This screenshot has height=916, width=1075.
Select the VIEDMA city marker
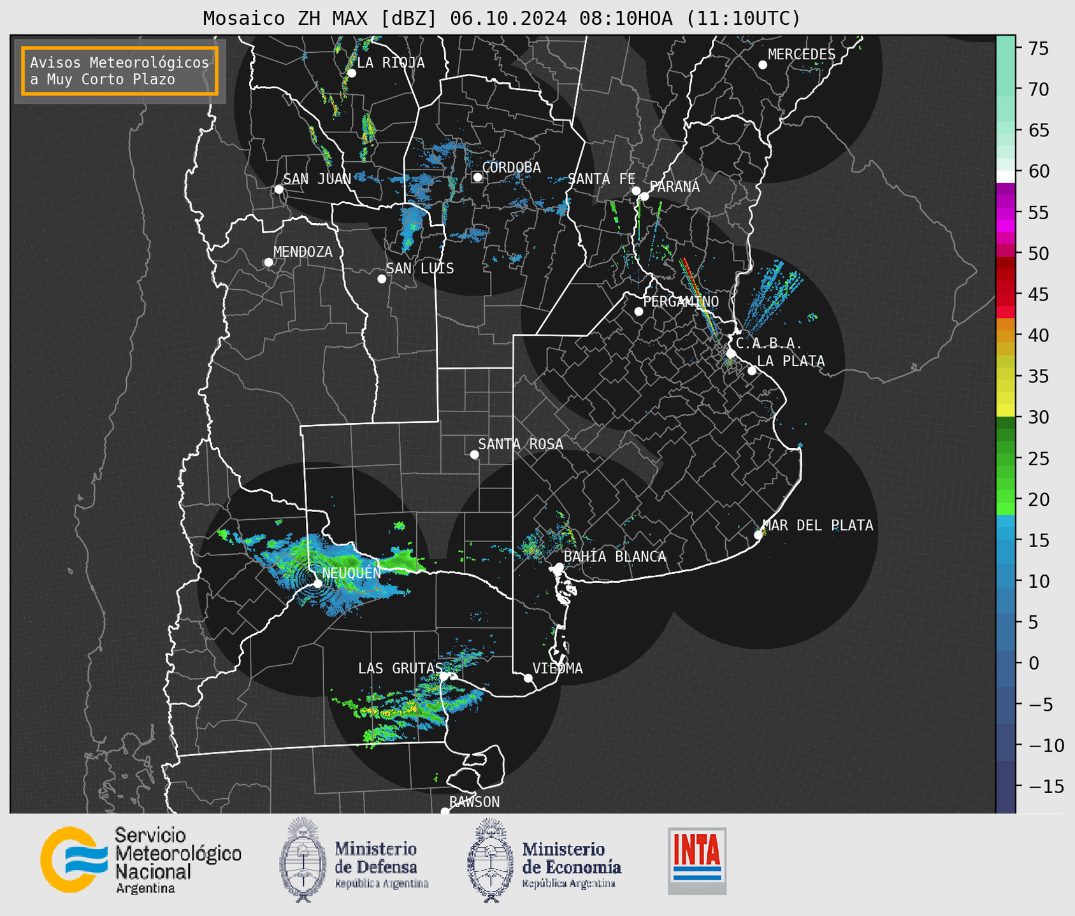pyautogui.click(x=528, y=678)
